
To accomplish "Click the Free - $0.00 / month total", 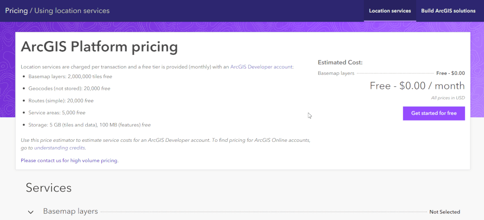I will click(x=417, y=86).
